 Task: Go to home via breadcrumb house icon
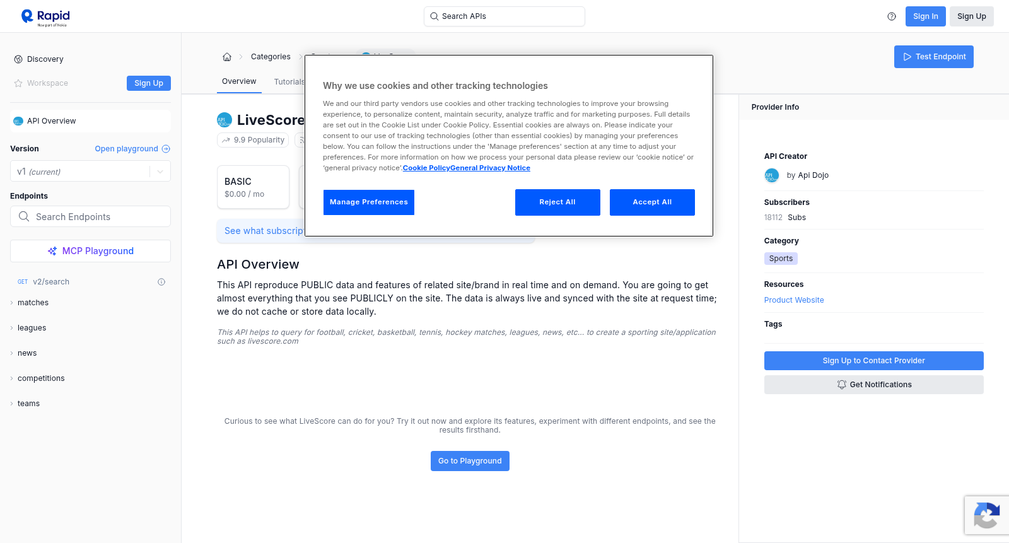(x=227, y=57)
